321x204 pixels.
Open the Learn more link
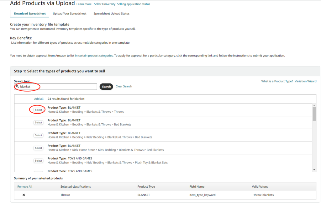(x=84, y=4)
